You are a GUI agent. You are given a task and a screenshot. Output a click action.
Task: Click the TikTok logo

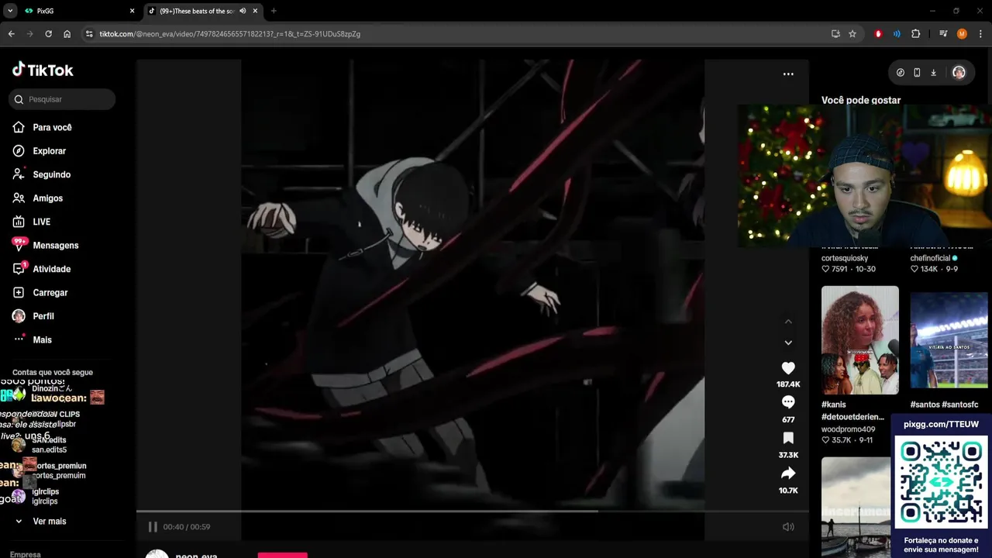point(43,70)
